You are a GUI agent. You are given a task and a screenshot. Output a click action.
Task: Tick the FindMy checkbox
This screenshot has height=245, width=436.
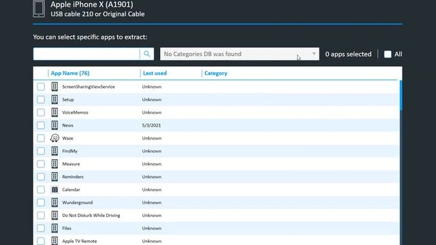41,151
